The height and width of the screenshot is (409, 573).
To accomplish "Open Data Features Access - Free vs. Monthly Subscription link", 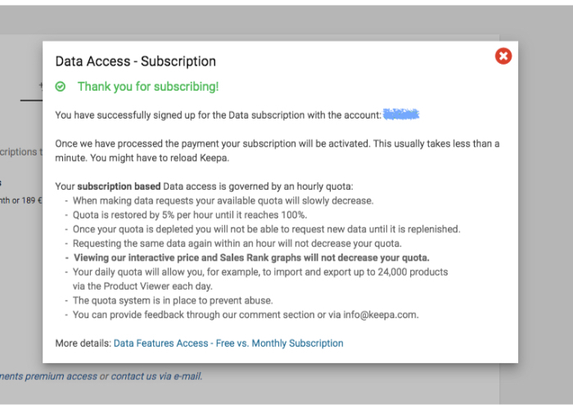I will [x=228, y=344].
